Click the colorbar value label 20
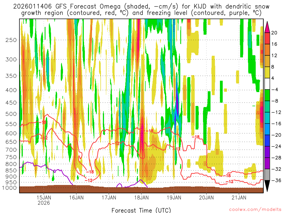 click(x=274, y=33)
